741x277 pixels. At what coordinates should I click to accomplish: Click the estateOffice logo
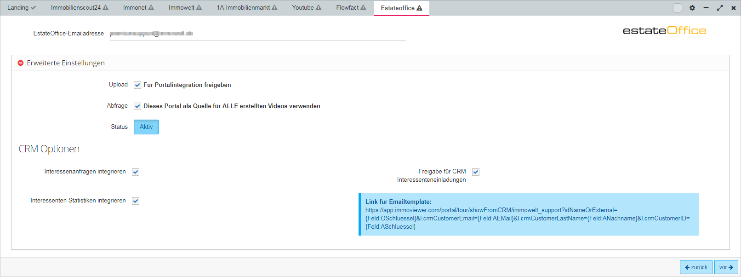point(664,31)
